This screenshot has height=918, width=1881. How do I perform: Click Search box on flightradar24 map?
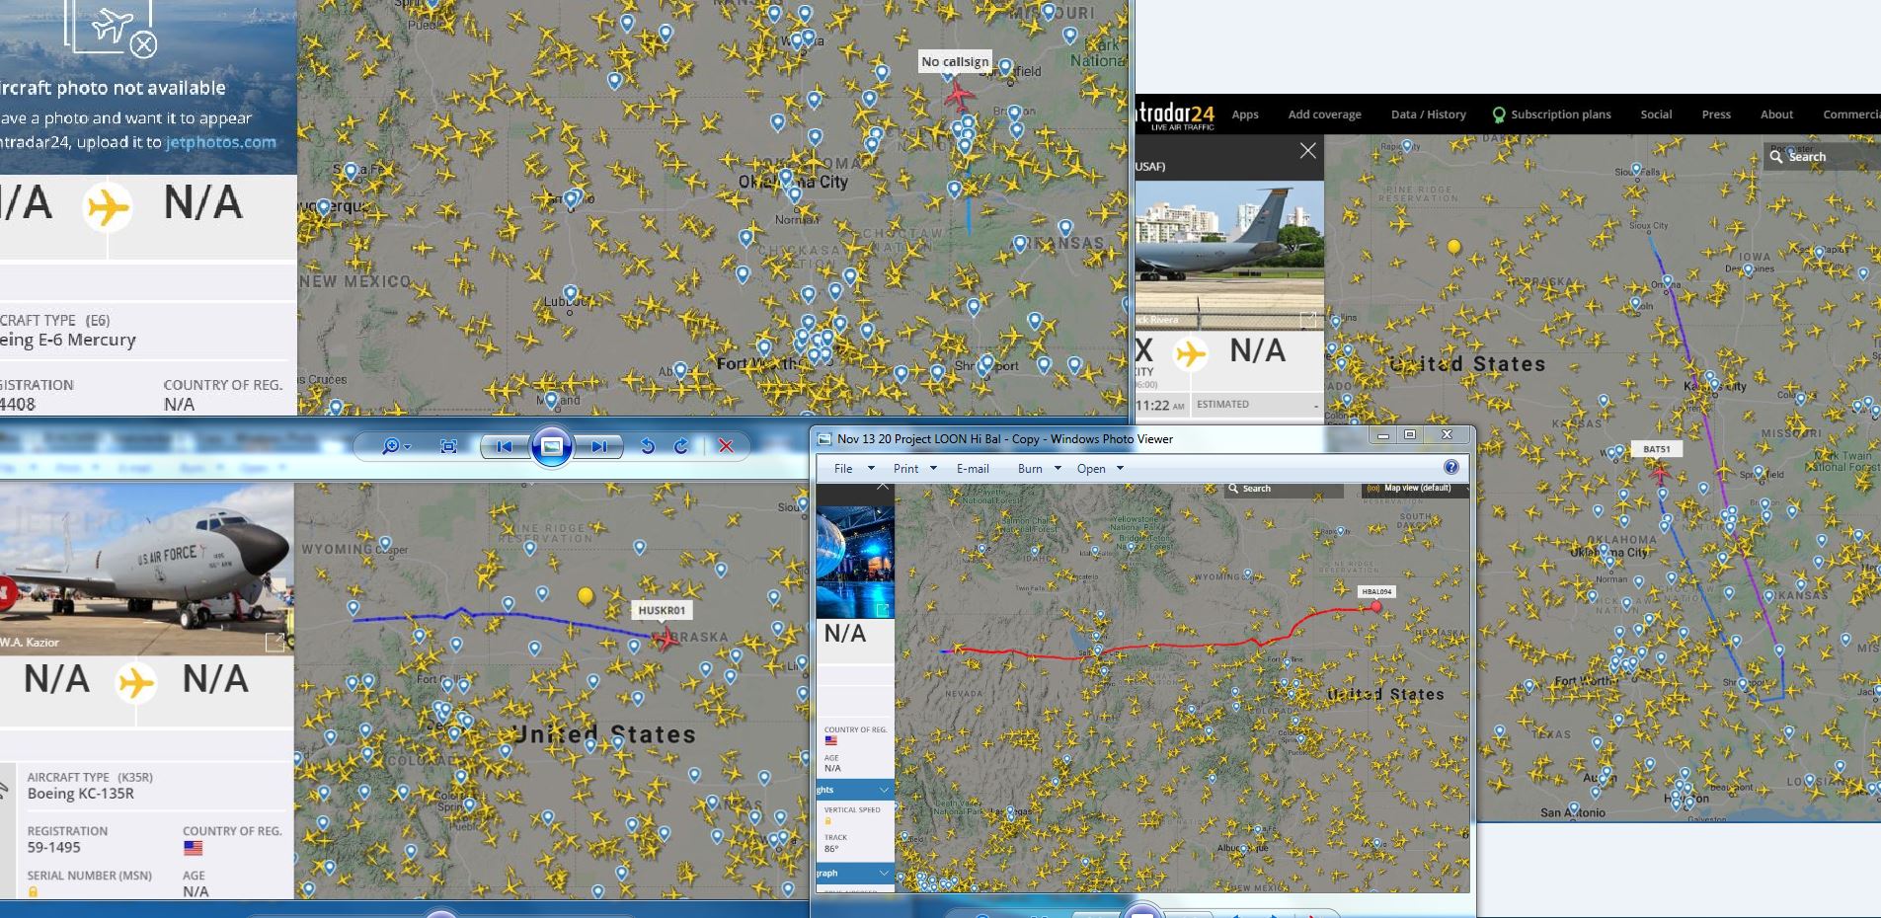[1824, 156]
